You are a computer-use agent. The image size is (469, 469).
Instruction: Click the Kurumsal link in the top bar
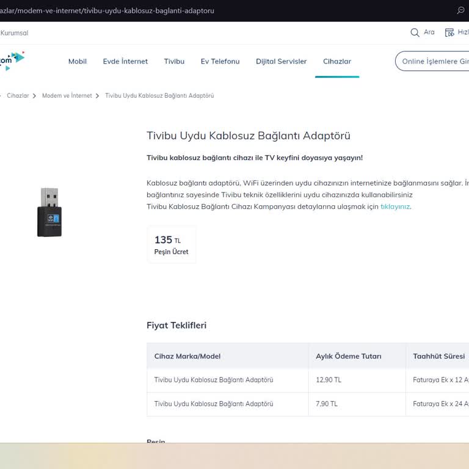click(x=14, y=33)
